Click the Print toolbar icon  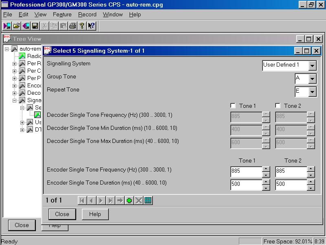click(x=73, y=26)
